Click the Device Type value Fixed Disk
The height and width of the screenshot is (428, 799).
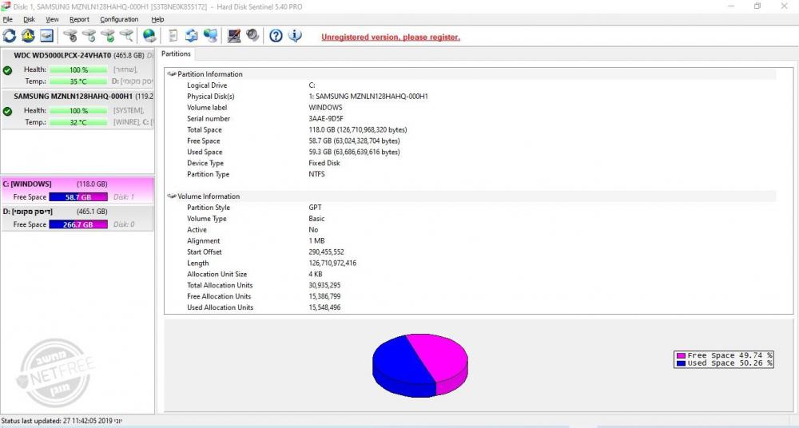click(324, 163)
